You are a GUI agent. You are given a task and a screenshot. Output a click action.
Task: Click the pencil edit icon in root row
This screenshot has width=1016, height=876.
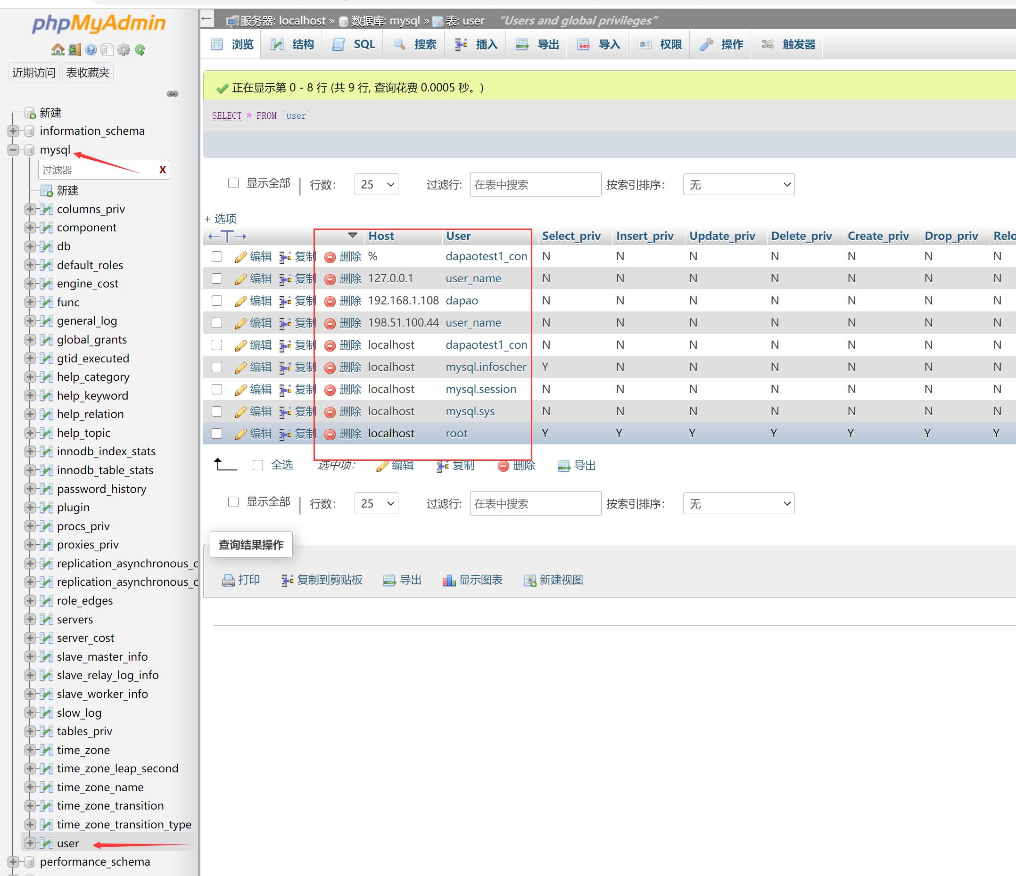240,434
